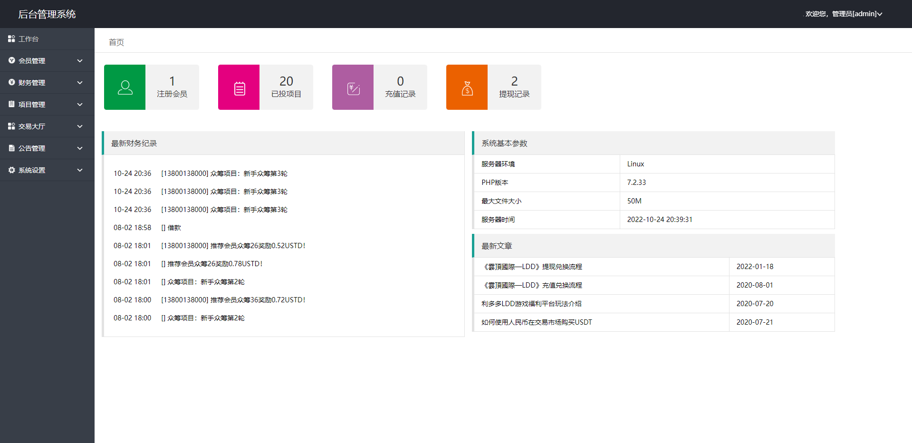Click article date 2020-07-21
The height and width of the screenshot is (443, 912).
[x=755, y=322]
